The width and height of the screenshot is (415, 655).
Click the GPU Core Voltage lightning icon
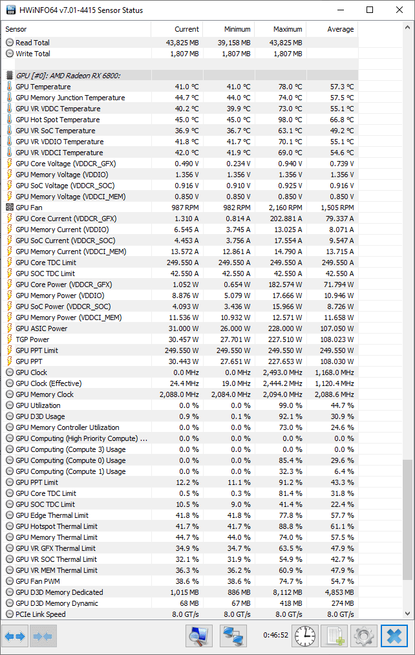tap(10, 164)
